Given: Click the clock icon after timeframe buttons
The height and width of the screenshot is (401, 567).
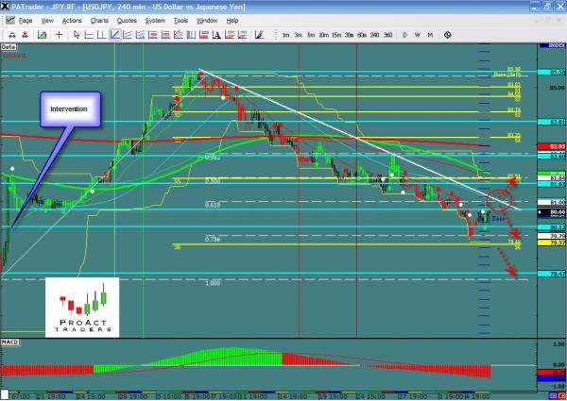Looking at the screenshot, I should [x=446, y=34].
